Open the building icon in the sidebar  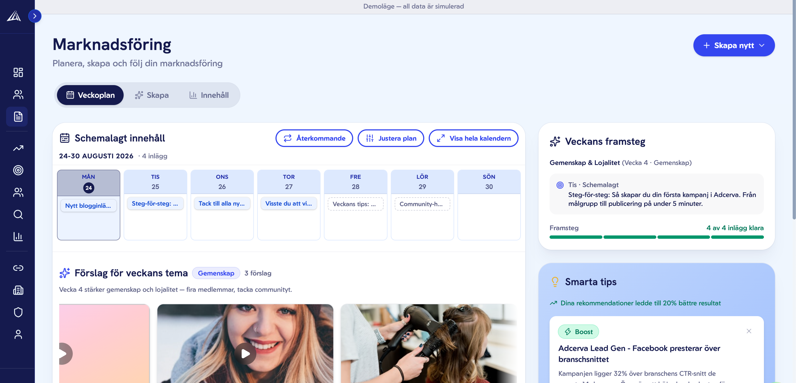click(18, 290)
